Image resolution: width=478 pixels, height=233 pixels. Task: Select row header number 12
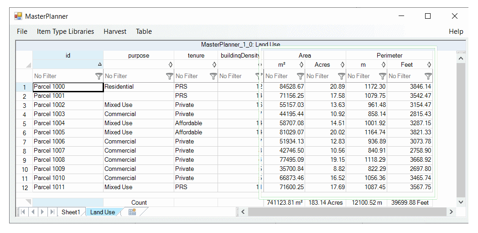tap(24, 188)
